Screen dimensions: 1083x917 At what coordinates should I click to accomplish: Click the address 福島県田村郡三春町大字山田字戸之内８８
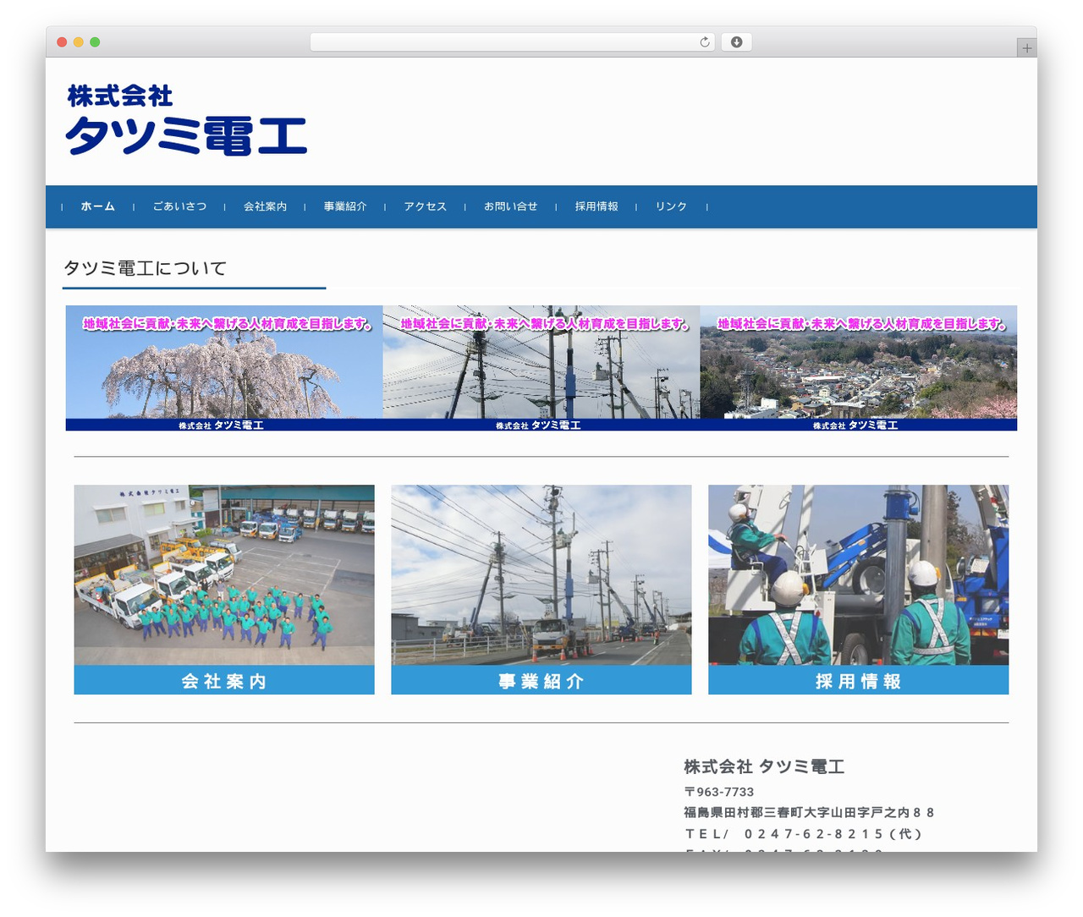point(810,812)
